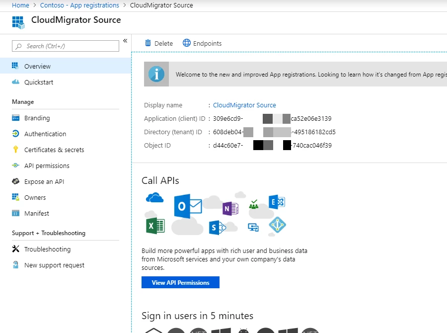Click the Endpoints globe icon
This screenshot has width=447, height=333.
tap(186, 43)
